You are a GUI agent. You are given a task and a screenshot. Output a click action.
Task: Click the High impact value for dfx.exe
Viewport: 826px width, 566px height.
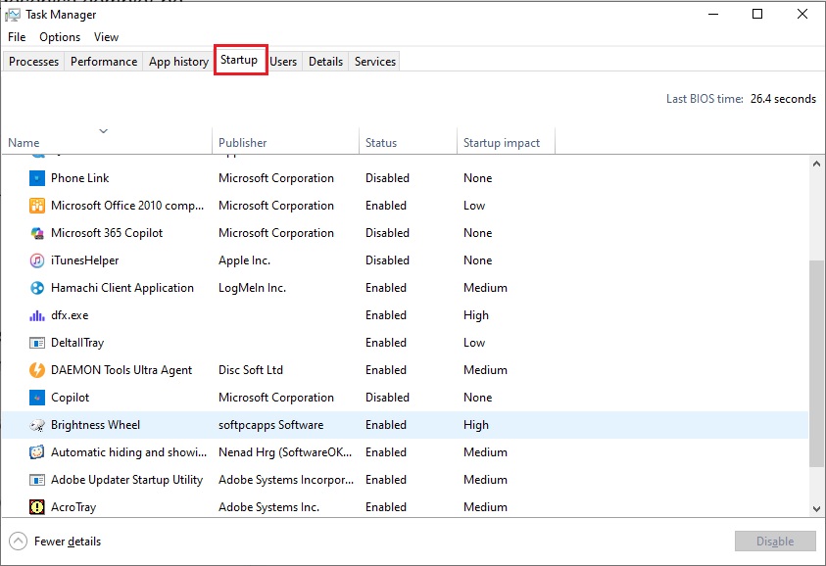click(x=476, y=315)
